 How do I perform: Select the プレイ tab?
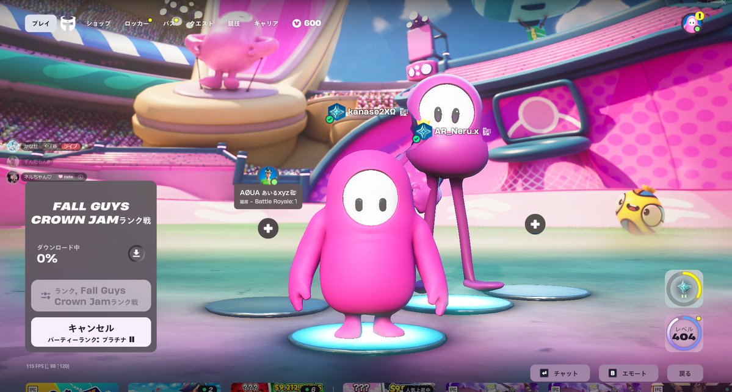click(x=41, y=23)
